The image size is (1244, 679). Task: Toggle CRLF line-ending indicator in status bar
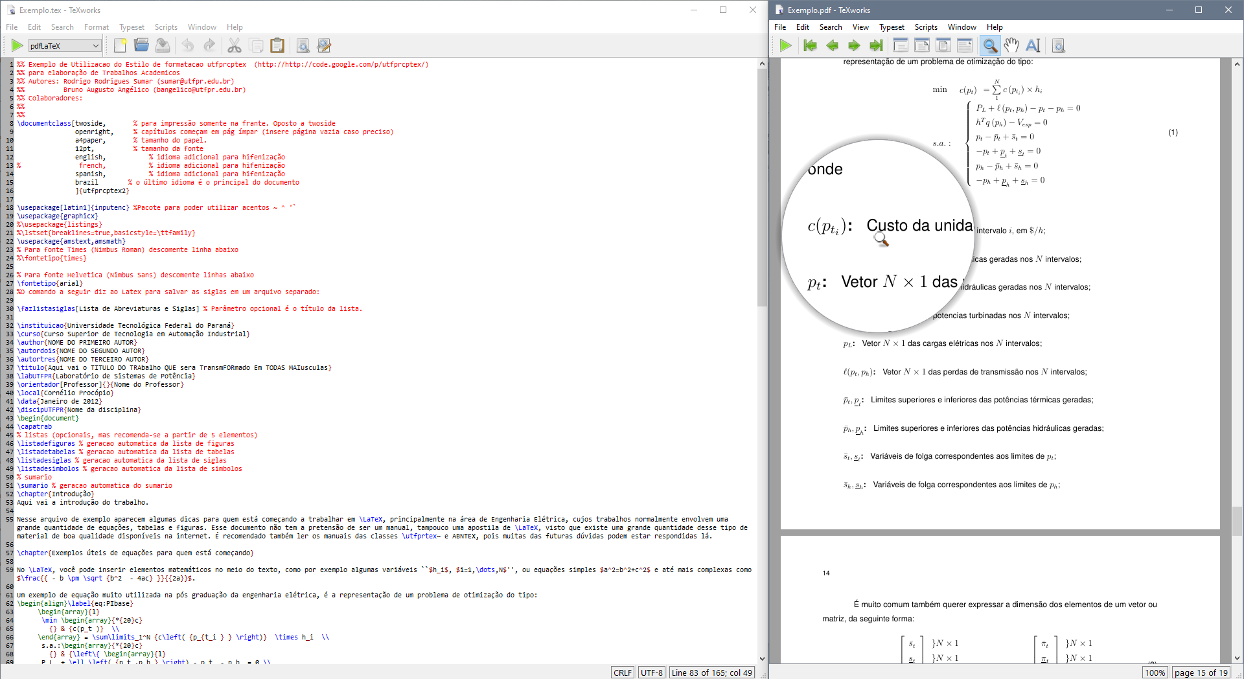(622, 673)
